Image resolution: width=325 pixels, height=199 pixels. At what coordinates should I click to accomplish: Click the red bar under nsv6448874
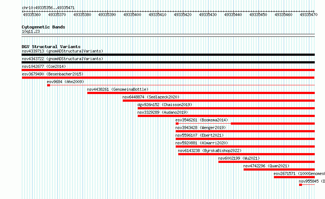pos(219,101)
